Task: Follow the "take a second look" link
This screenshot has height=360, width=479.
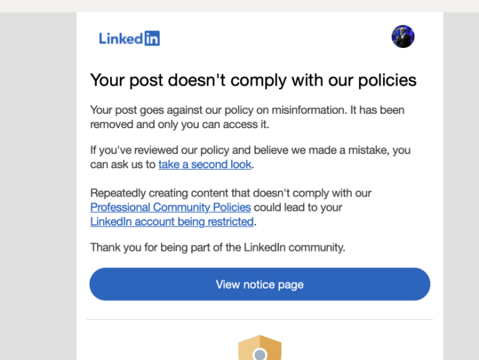Action: (x=205, y=164)
